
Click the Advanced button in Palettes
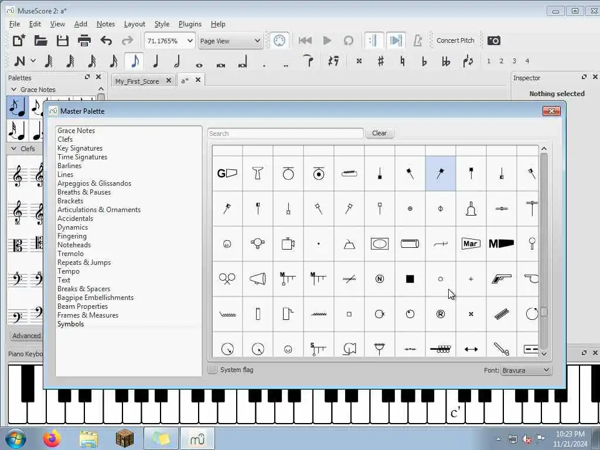[x=26, y=336]
